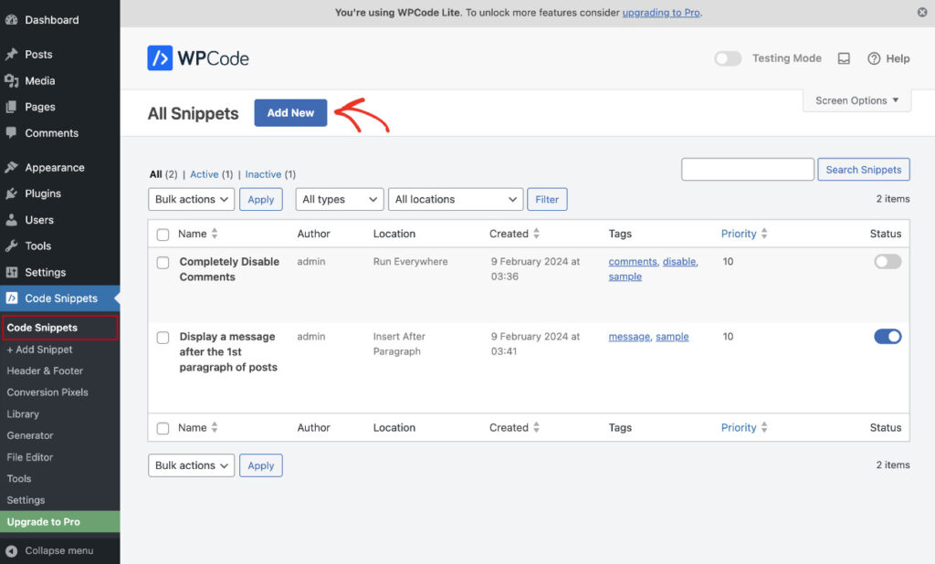This screenshot has height=564, width=935.
Task: Dismiss the upgrade notice banner
Action: (921, 13)
